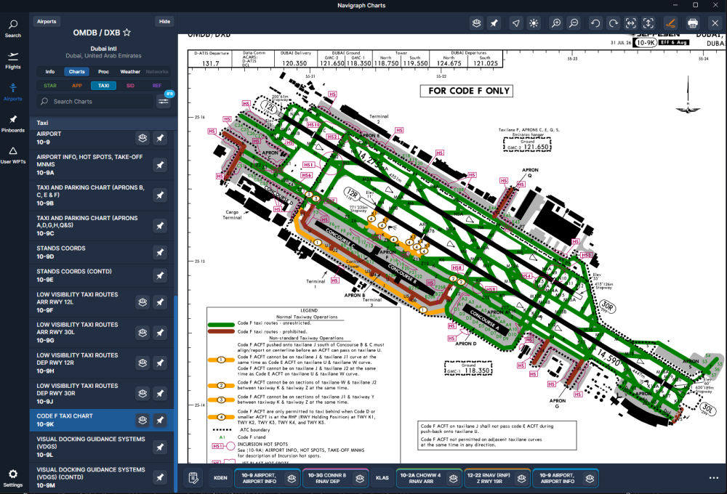Image resolution: width=727 pixels, height=494 pixels.
Task: Pin the DEP RWY 30R 10-9J chart
Action: 160,394
